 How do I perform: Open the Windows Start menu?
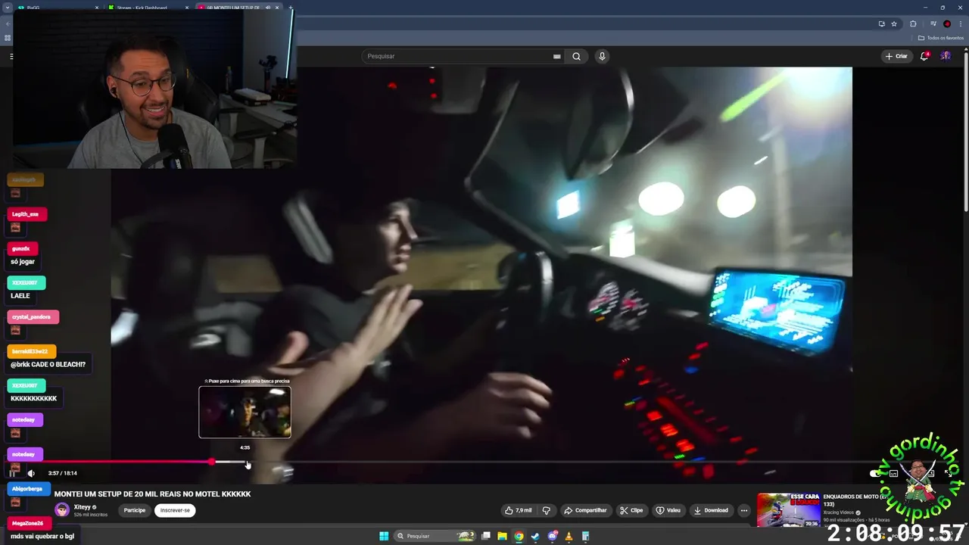pyautogui.click(x=384, y=536)
